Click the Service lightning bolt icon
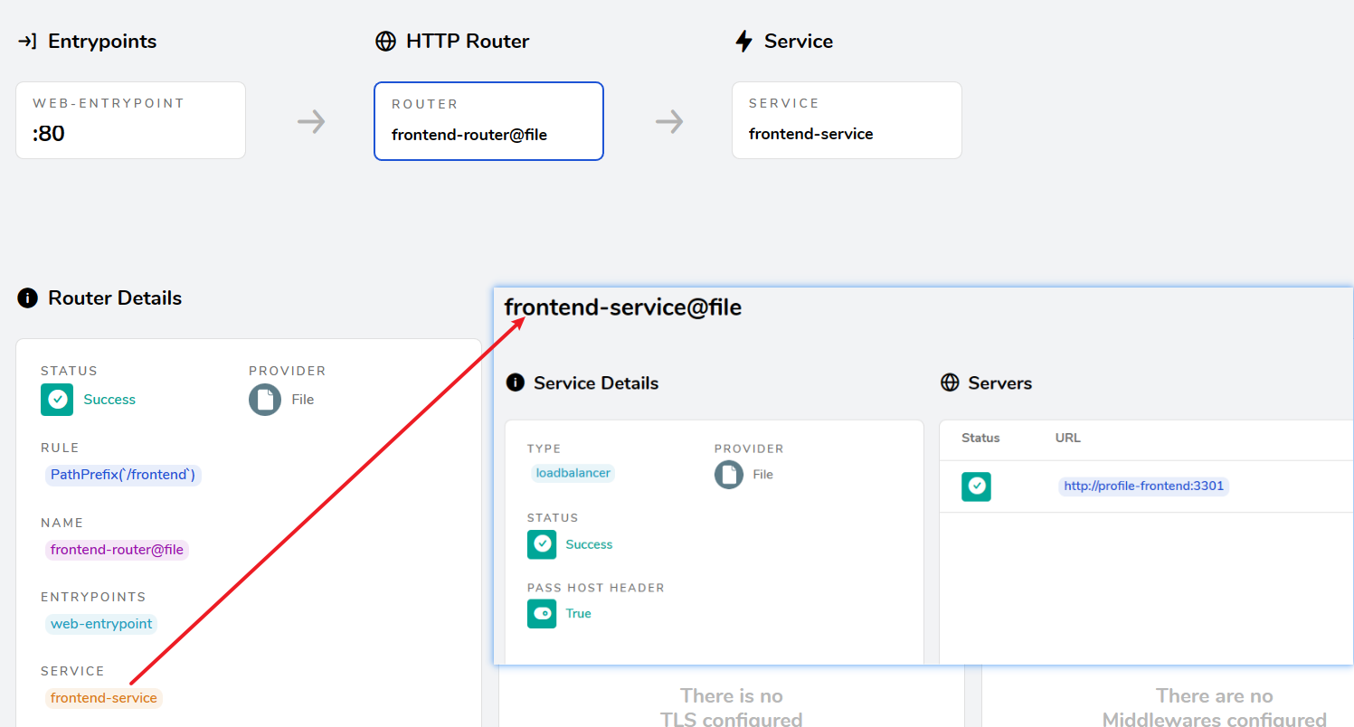The width and height of the screenshot is (1354, 727). pyautogui.click(x=743, y=42)
